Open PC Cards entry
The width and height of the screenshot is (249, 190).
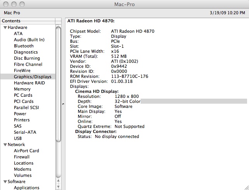tap(23, 95)
